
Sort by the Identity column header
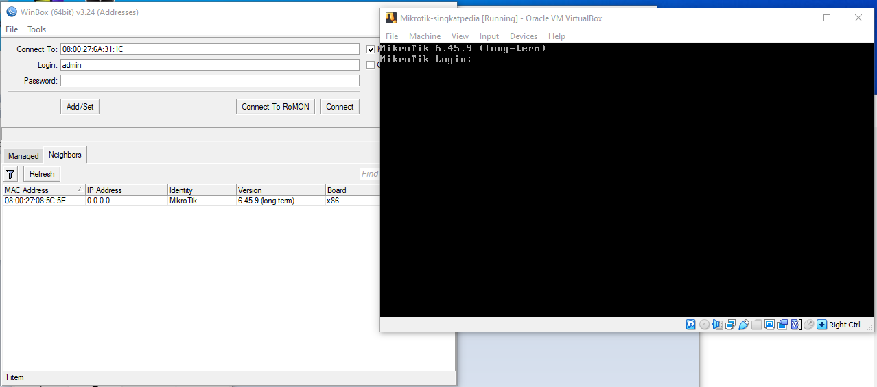pos(202,190)
